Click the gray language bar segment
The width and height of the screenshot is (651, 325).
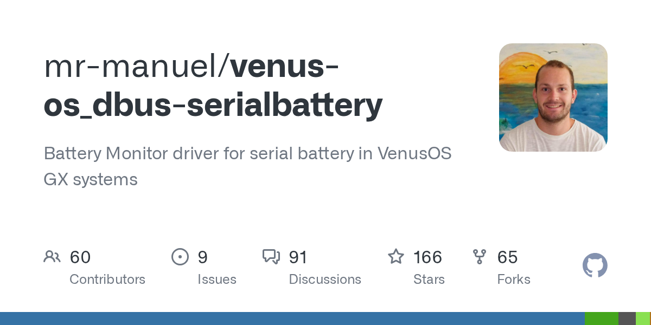(x=627, y=318)
